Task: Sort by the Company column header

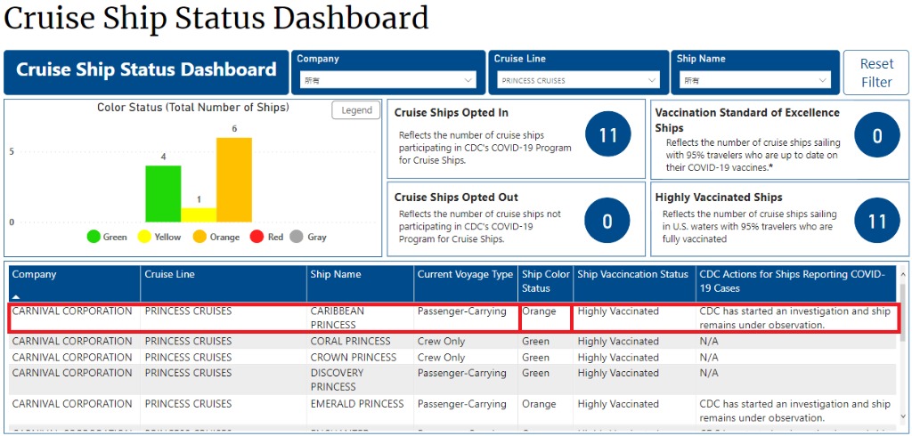Action: (75, 284)
